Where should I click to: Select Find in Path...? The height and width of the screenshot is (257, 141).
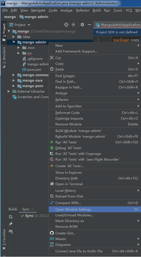[95, 81]
